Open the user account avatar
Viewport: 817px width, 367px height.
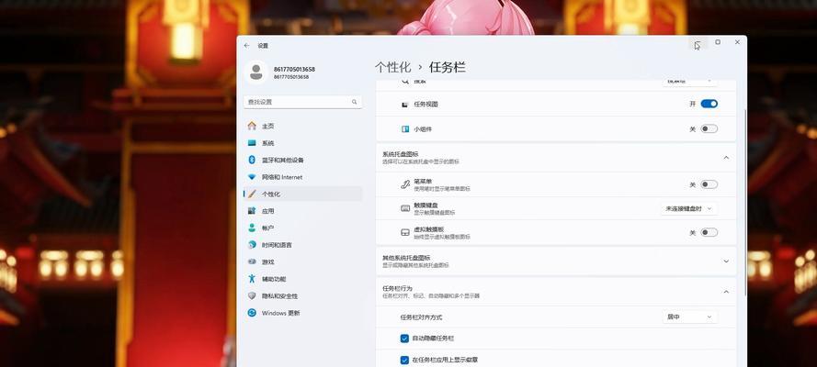tap(255, 72)
